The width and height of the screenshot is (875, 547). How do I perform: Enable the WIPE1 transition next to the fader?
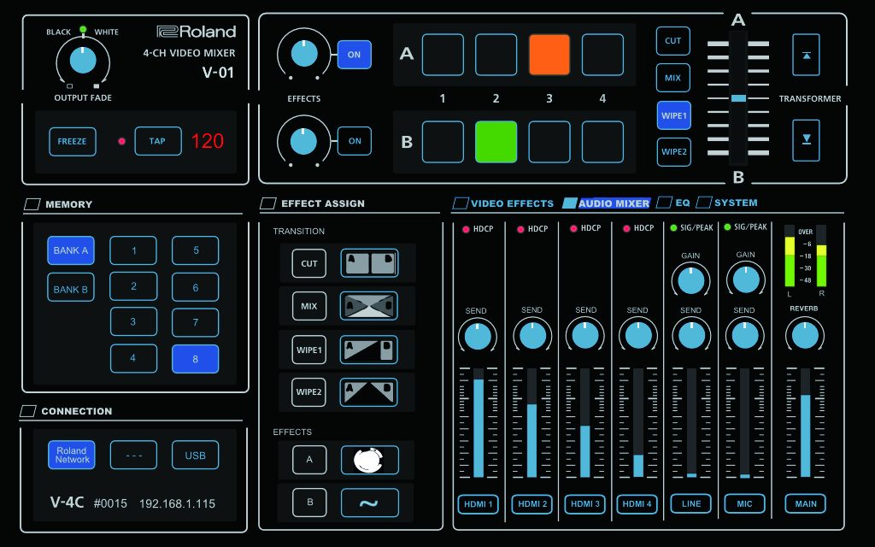pyautogui.click(x=674, y=115)
